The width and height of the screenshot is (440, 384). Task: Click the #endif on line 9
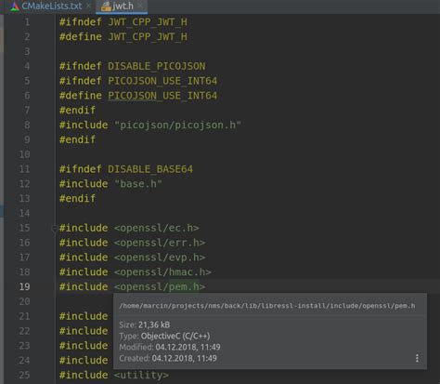[x=77, y=139]
